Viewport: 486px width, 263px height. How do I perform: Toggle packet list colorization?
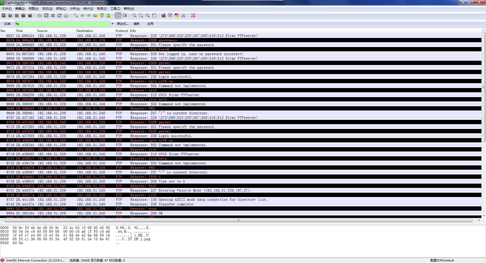click(x=118, y=15)
